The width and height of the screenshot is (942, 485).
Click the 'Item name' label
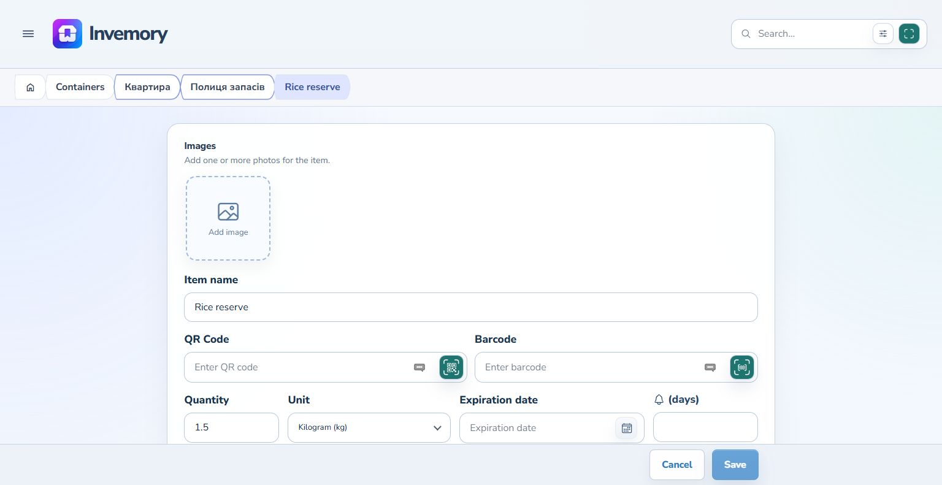click(211, 280)
